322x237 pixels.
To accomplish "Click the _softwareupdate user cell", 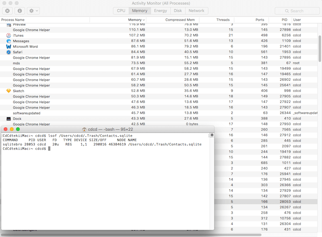I will (305, 113).
